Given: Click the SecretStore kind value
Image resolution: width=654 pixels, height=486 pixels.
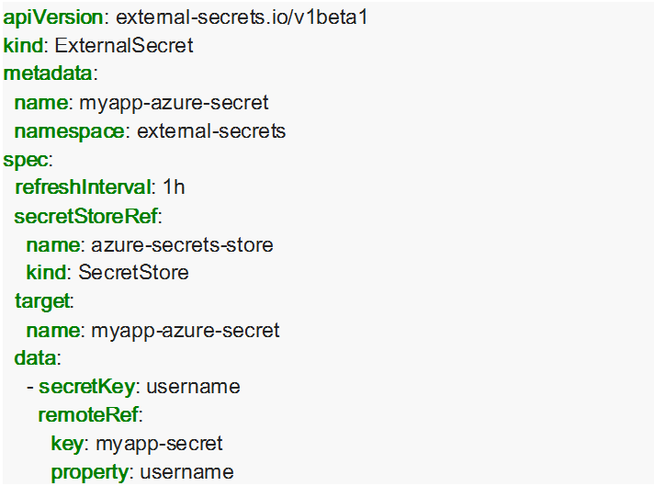Looking at the screenshot, I should 133,273.
